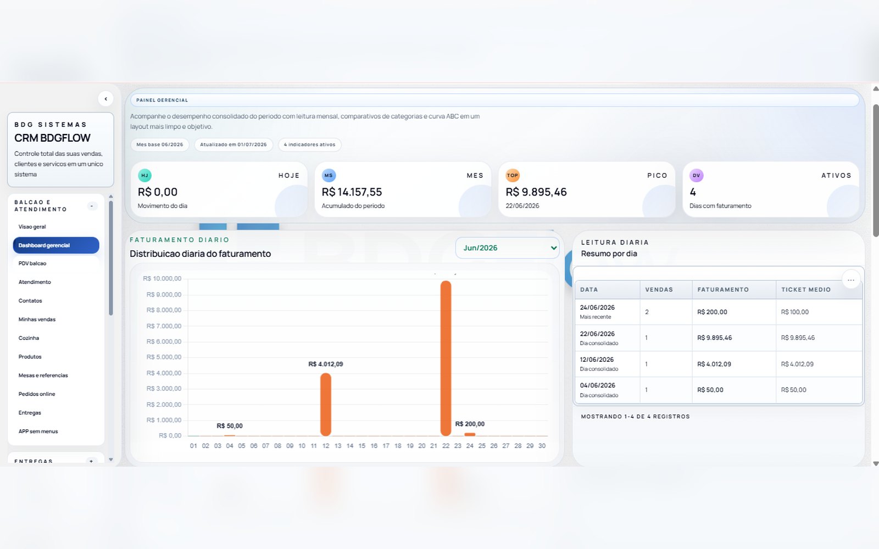Click the R$ 50,00 chart label
The width and height of the screenshot is (879, 549).
[230, 426]
